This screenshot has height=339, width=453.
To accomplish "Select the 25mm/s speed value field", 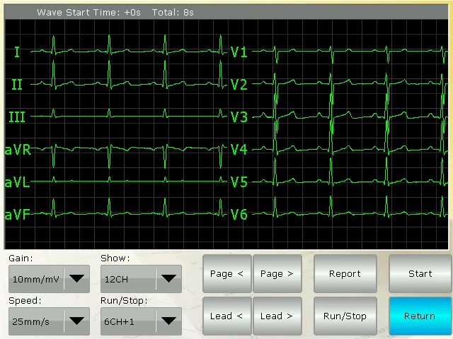I will pos(35,321).
